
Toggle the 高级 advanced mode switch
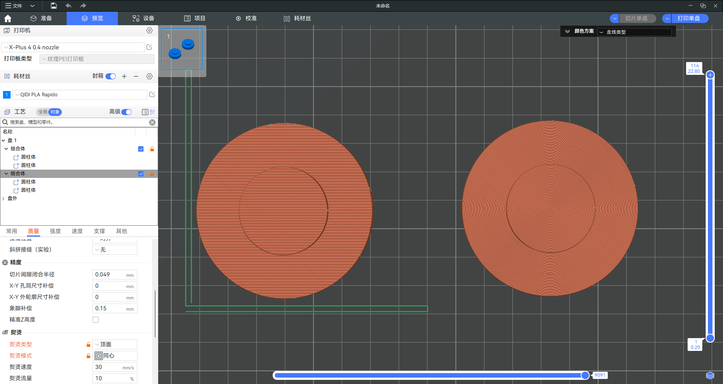[x=127, y=112]
